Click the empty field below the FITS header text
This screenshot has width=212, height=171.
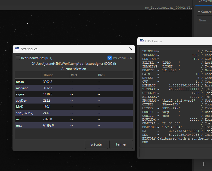[176, 153]
